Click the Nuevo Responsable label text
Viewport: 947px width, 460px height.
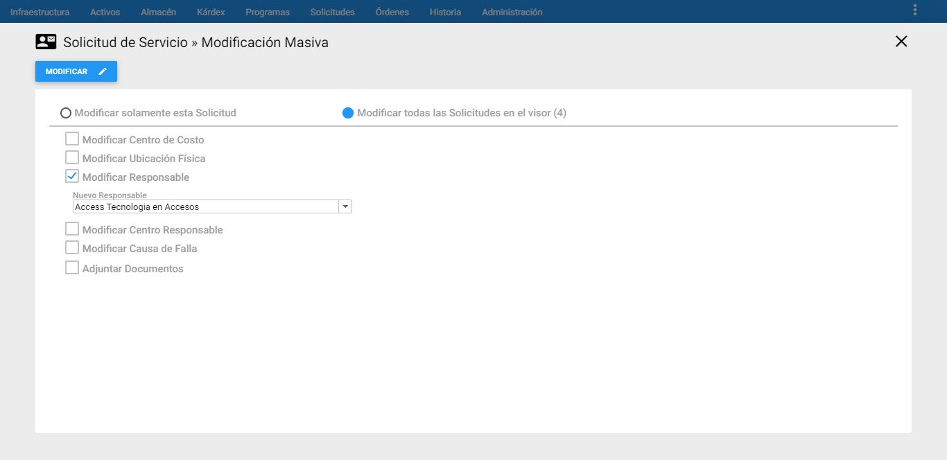click(110, 195)
